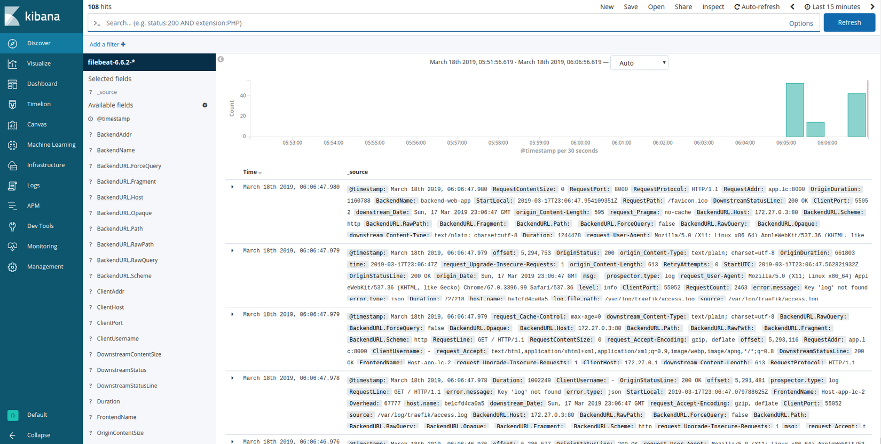Click the @timestamp clock type icon
This screenshot has height=444, width=881.
(x=91, y=119)
